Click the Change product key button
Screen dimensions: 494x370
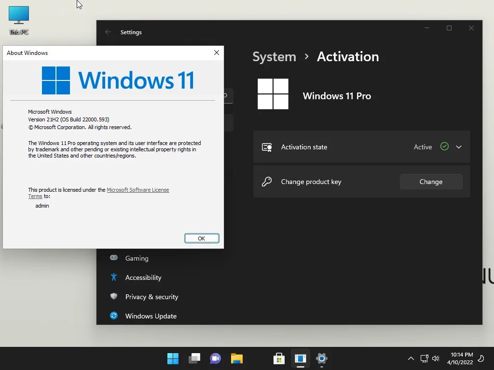coord(431,182)
